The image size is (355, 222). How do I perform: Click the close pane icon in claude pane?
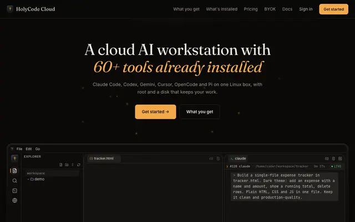[x=340, y=159]
